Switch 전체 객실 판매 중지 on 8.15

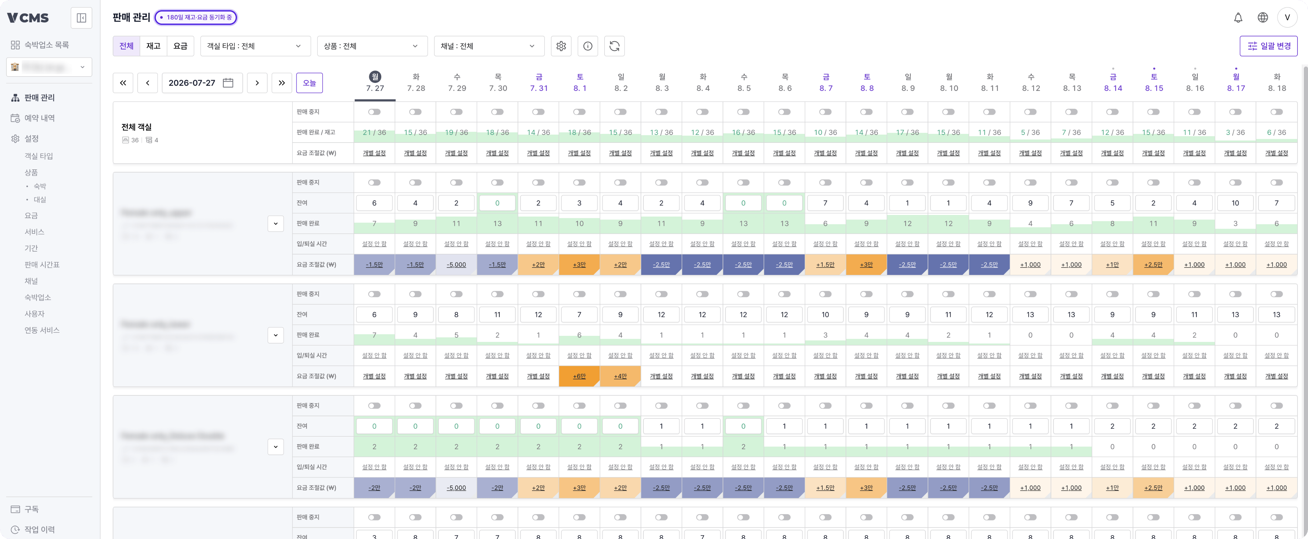1153,112
